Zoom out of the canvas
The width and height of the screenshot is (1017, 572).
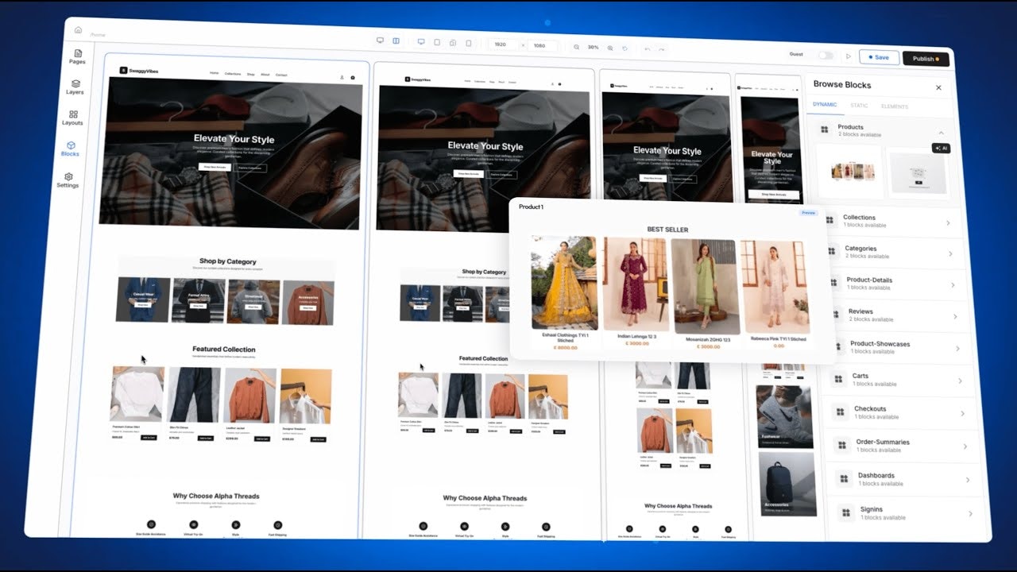(577, 47)
